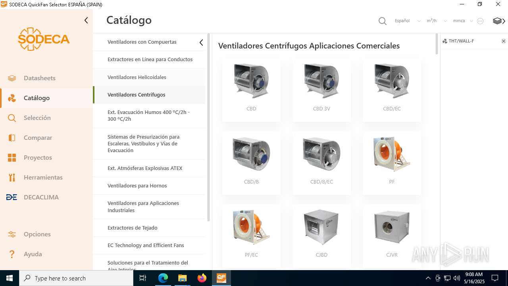The width and height of the screenshot is (508, 286).
Task: Select Ventiladores Helicoidales category
Action: tap(149, 77)
